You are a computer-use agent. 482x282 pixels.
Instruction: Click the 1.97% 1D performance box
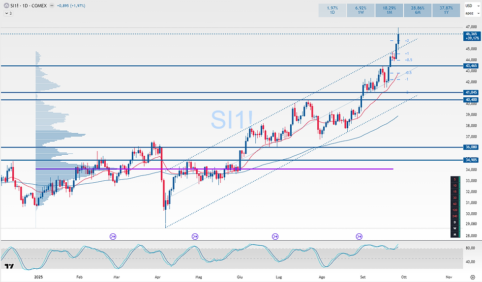point(332,10)
